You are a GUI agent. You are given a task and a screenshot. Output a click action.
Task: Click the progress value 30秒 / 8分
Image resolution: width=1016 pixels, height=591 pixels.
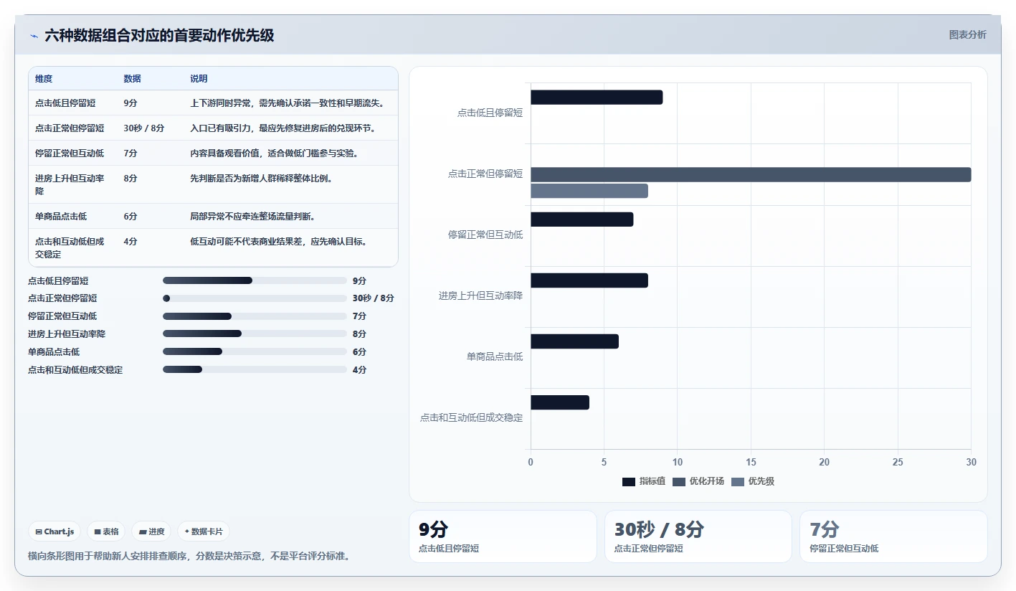[x=374, y=298]
